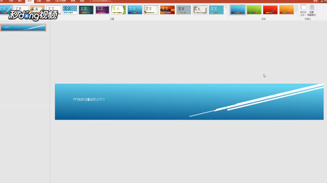
Task: Click the Share button at top right
Action: coord(324,1)
